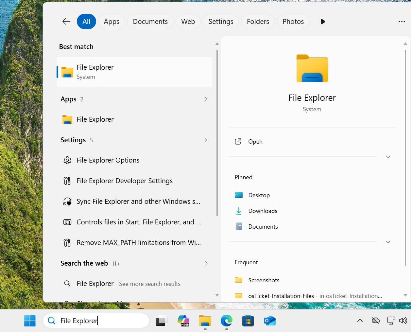Open Sync File Explorer and other Windows settings
This screenshot has width=411, height=332.
[x=134, y=201]
